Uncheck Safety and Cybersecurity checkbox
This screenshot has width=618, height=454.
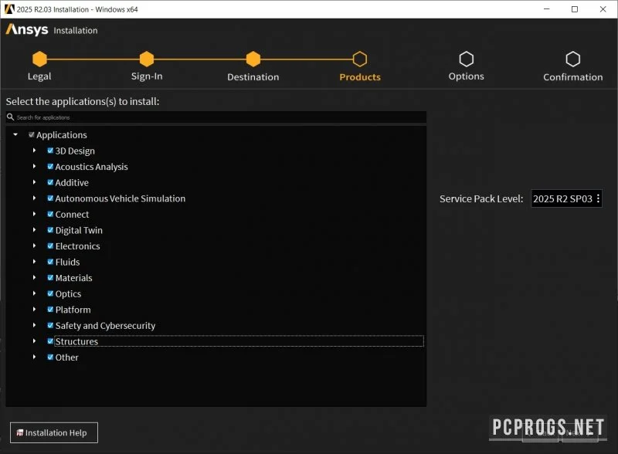50,325
